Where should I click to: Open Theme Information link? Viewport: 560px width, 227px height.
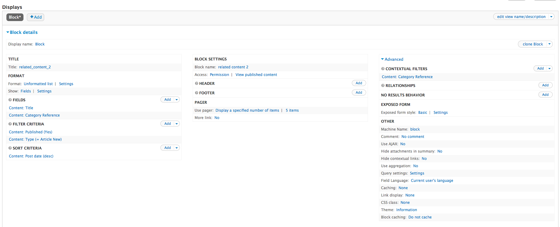(406, 210)
